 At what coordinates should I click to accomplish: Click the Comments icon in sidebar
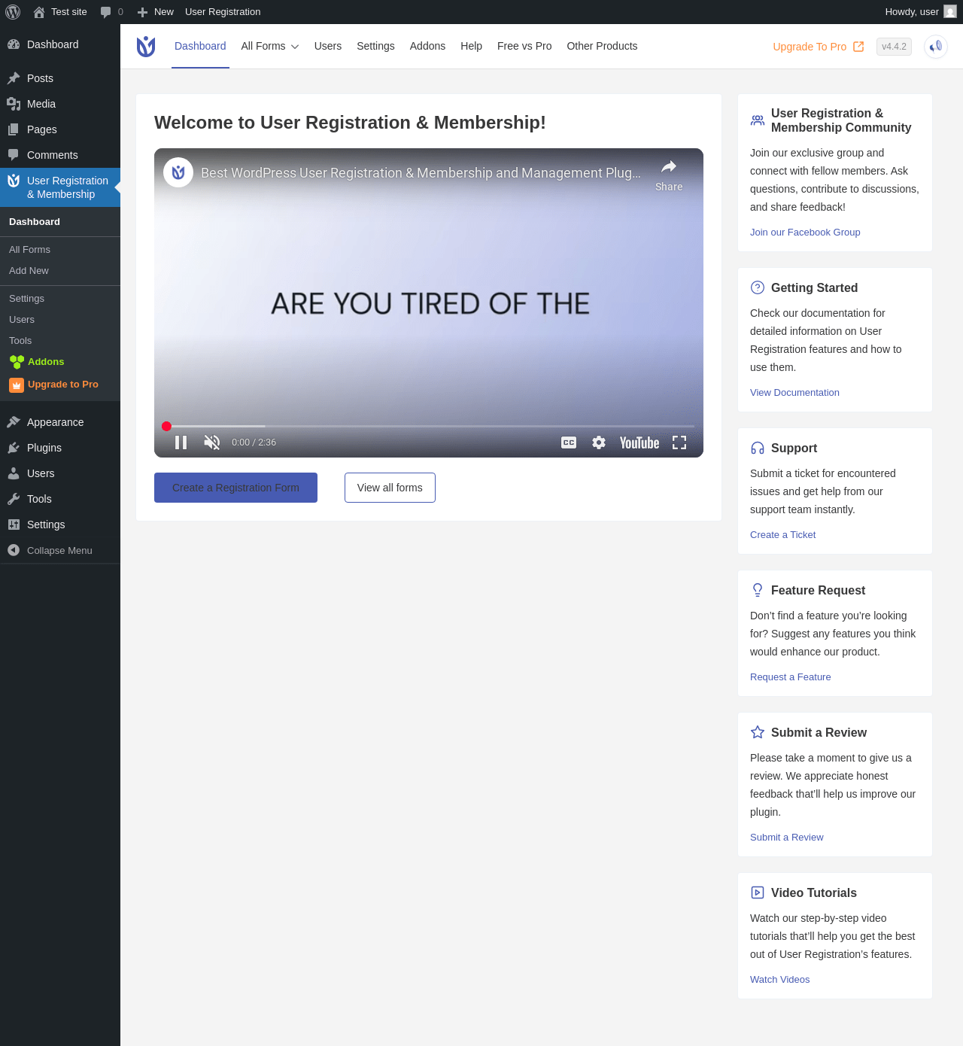(x=14, y=155)
